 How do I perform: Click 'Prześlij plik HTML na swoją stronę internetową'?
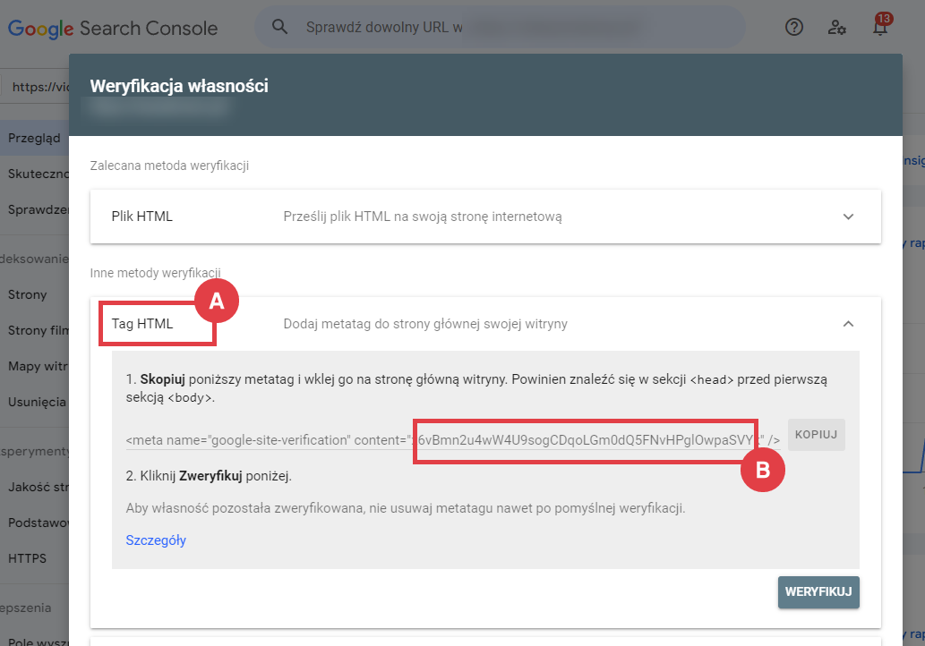click(423, 217)
